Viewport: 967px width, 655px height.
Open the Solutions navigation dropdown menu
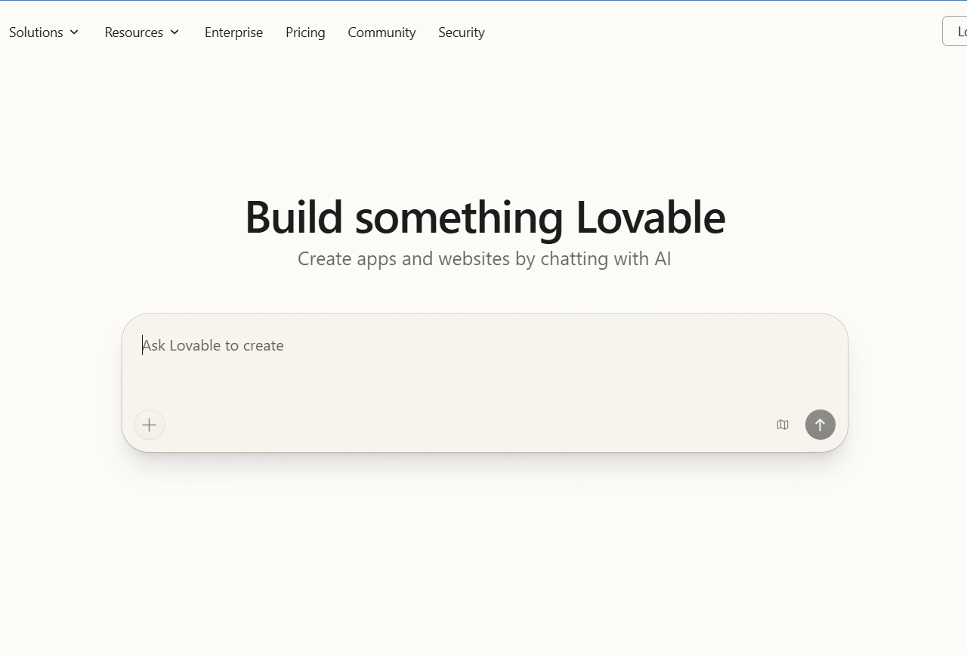click(43, 32)
